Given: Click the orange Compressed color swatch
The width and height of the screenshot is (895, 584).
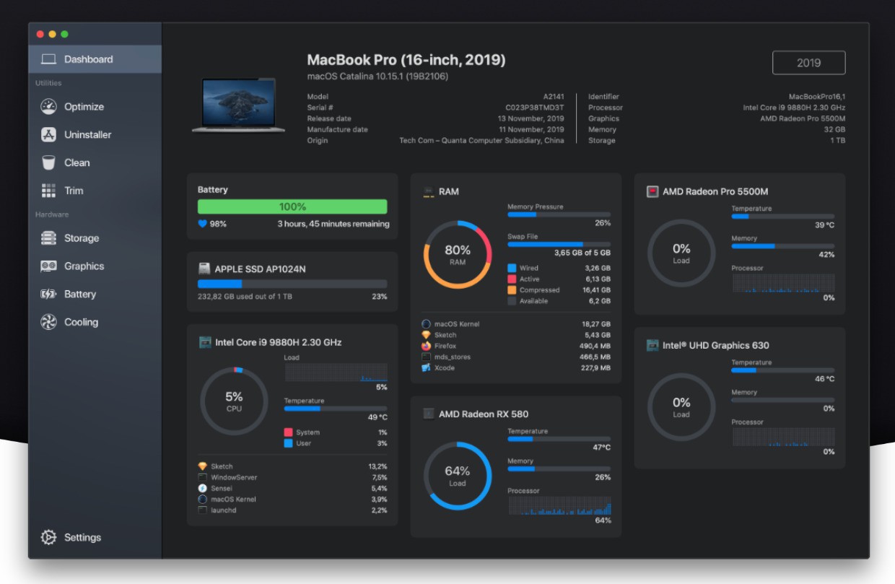Looking at the screenshot, I should point(512,290).
